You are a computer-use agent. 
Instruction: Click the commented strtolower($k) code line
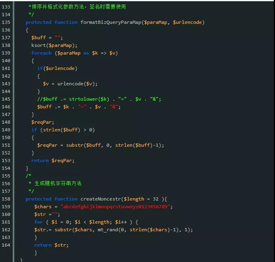(x=99, y=99)
